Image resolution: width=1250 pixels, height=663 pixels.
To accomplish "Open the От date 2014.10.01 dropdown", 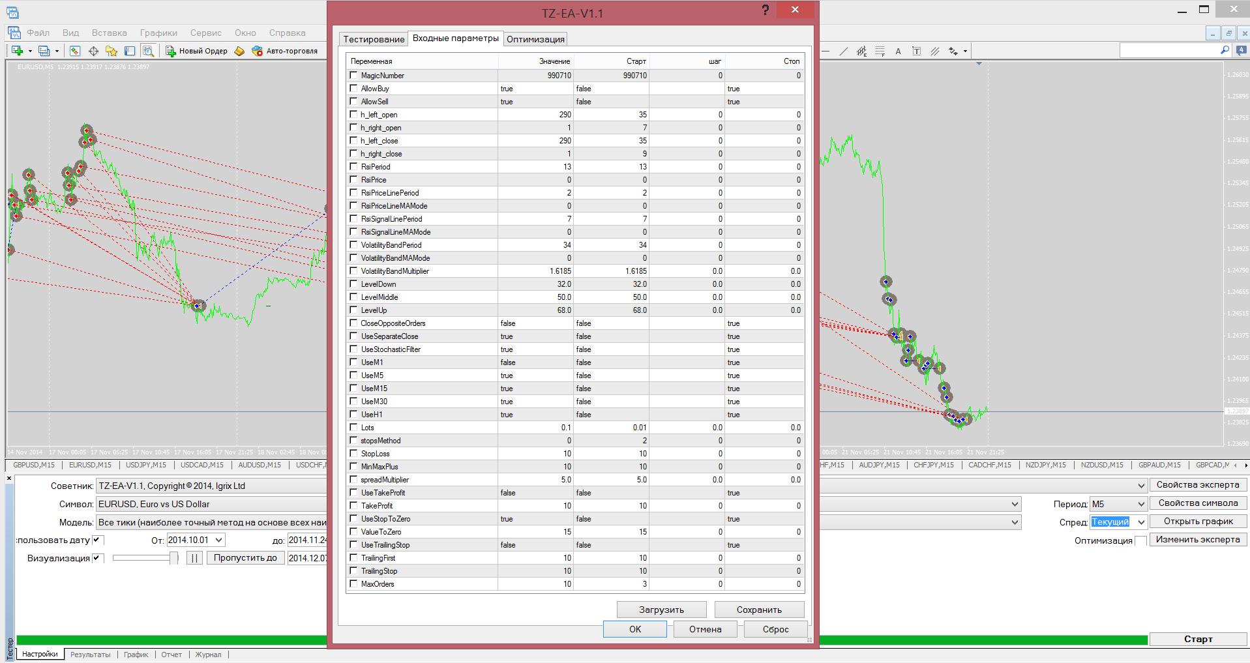I will 219,540.
